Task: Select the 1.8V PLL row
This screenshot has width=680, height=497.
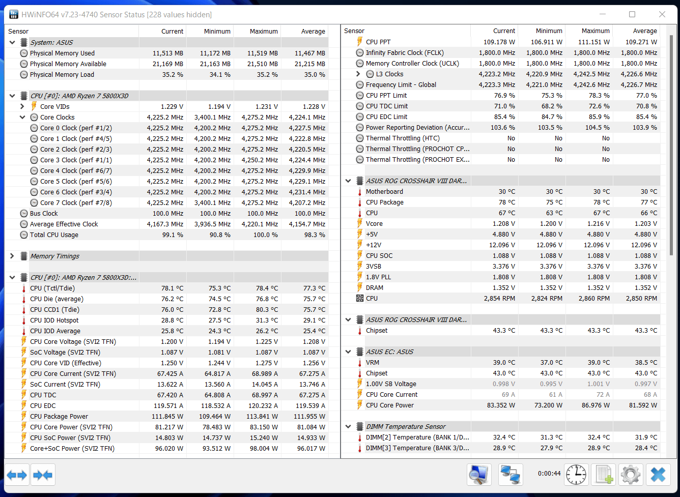Action: click(501, 277)
